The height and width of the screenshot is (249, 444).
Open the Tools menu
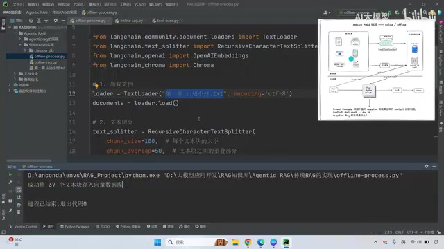click(x=125, y=4)
